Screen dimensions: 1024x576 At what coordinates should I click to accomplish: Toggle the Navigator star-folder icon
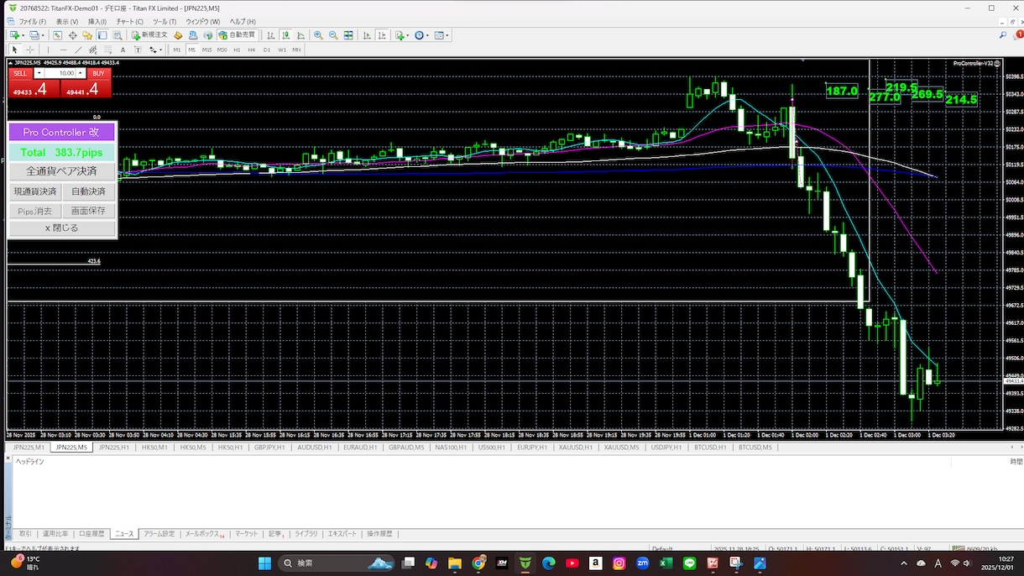point(87,35)
